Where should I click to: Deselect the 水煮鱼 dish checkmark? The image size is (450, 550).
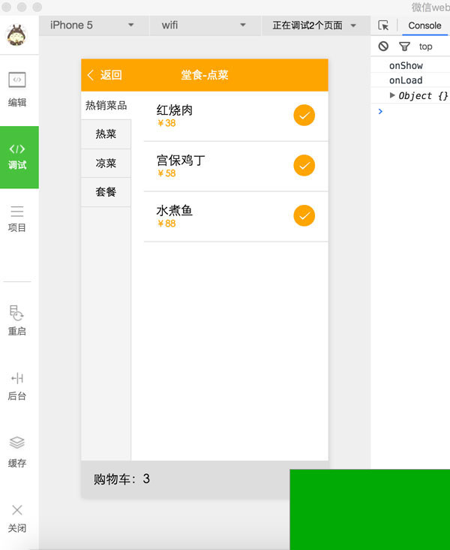coord(304,215)
